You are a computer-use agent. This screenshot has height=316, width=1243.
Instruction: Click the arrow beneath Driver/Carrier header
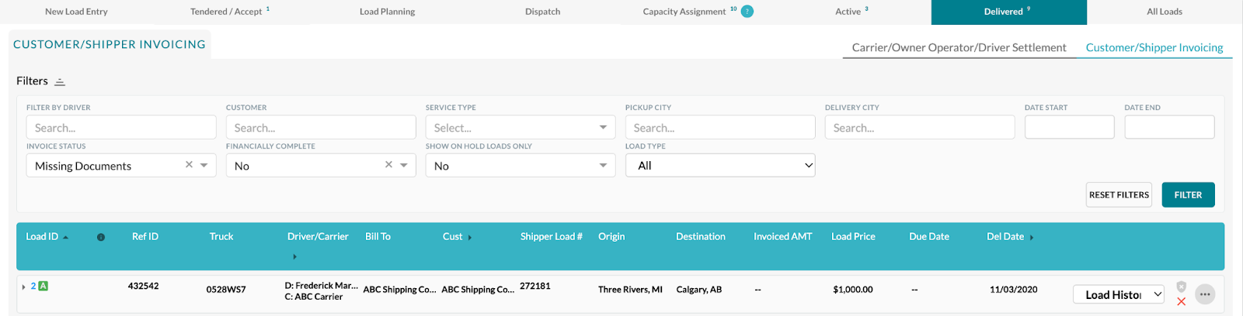point(294,256)
